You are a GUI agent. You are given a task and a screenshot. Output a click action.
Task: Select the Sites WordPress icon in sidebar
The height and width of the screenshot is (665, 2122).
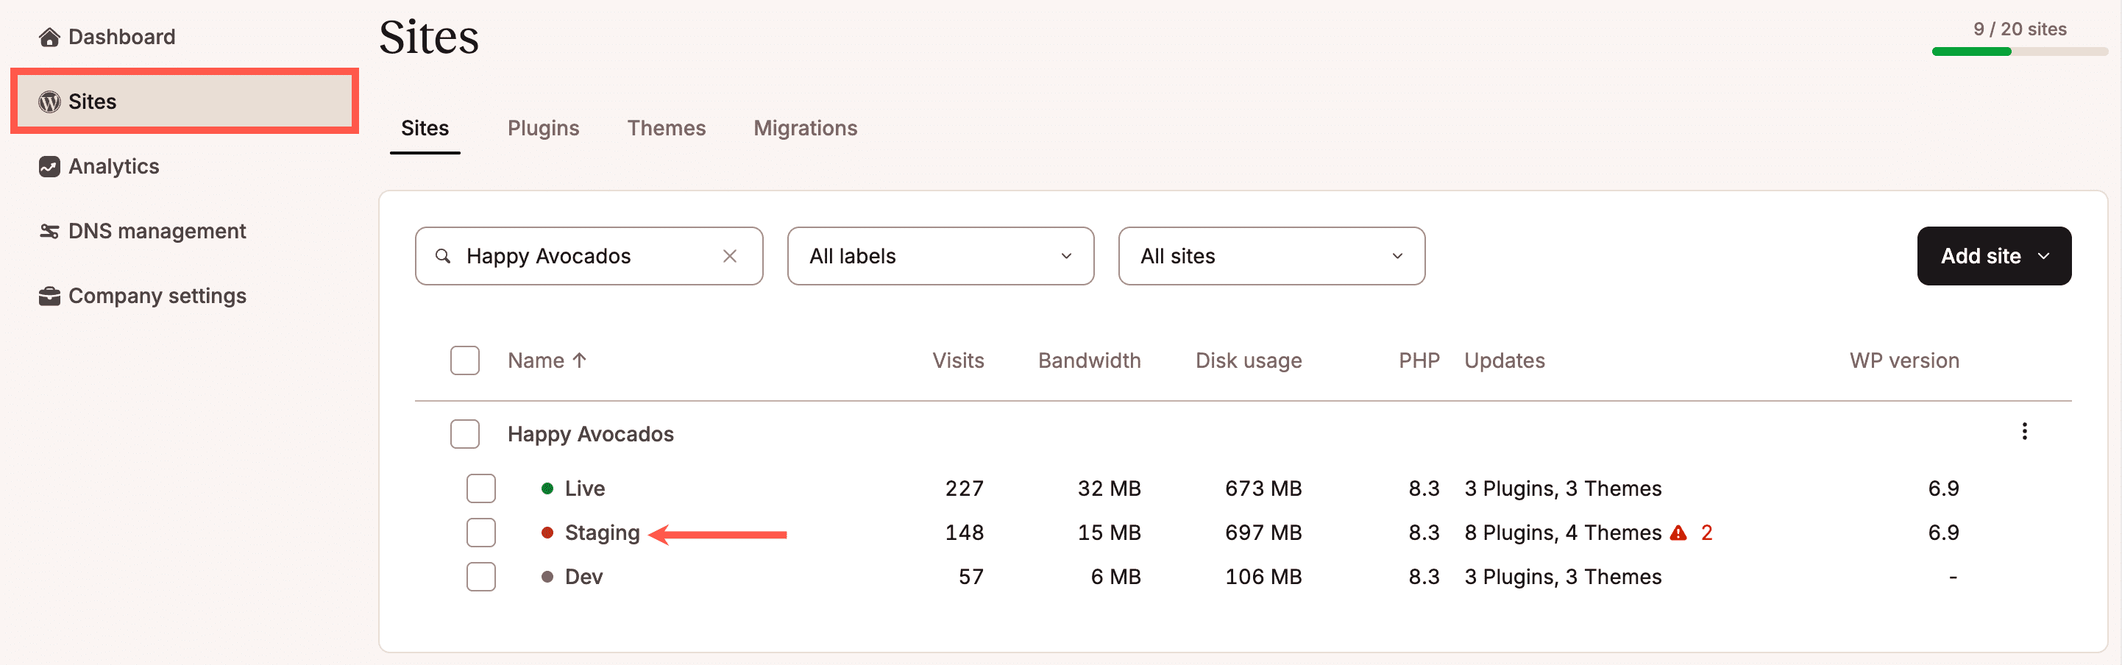(48, 101)
